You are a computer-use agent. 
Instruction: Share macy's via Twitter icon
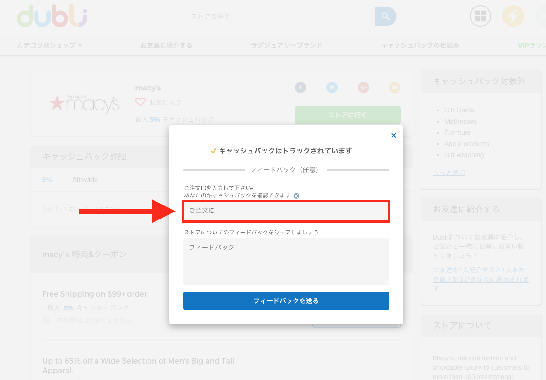pyautogui.click(x=332, y=88)
